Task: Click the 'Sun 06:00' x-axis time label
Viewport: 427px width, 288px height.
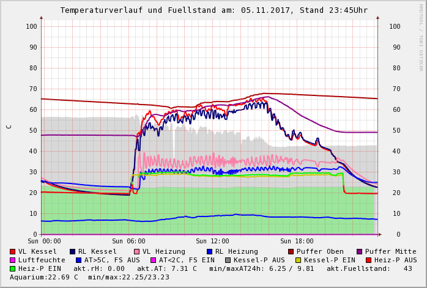Action: [x=128, y=241]
